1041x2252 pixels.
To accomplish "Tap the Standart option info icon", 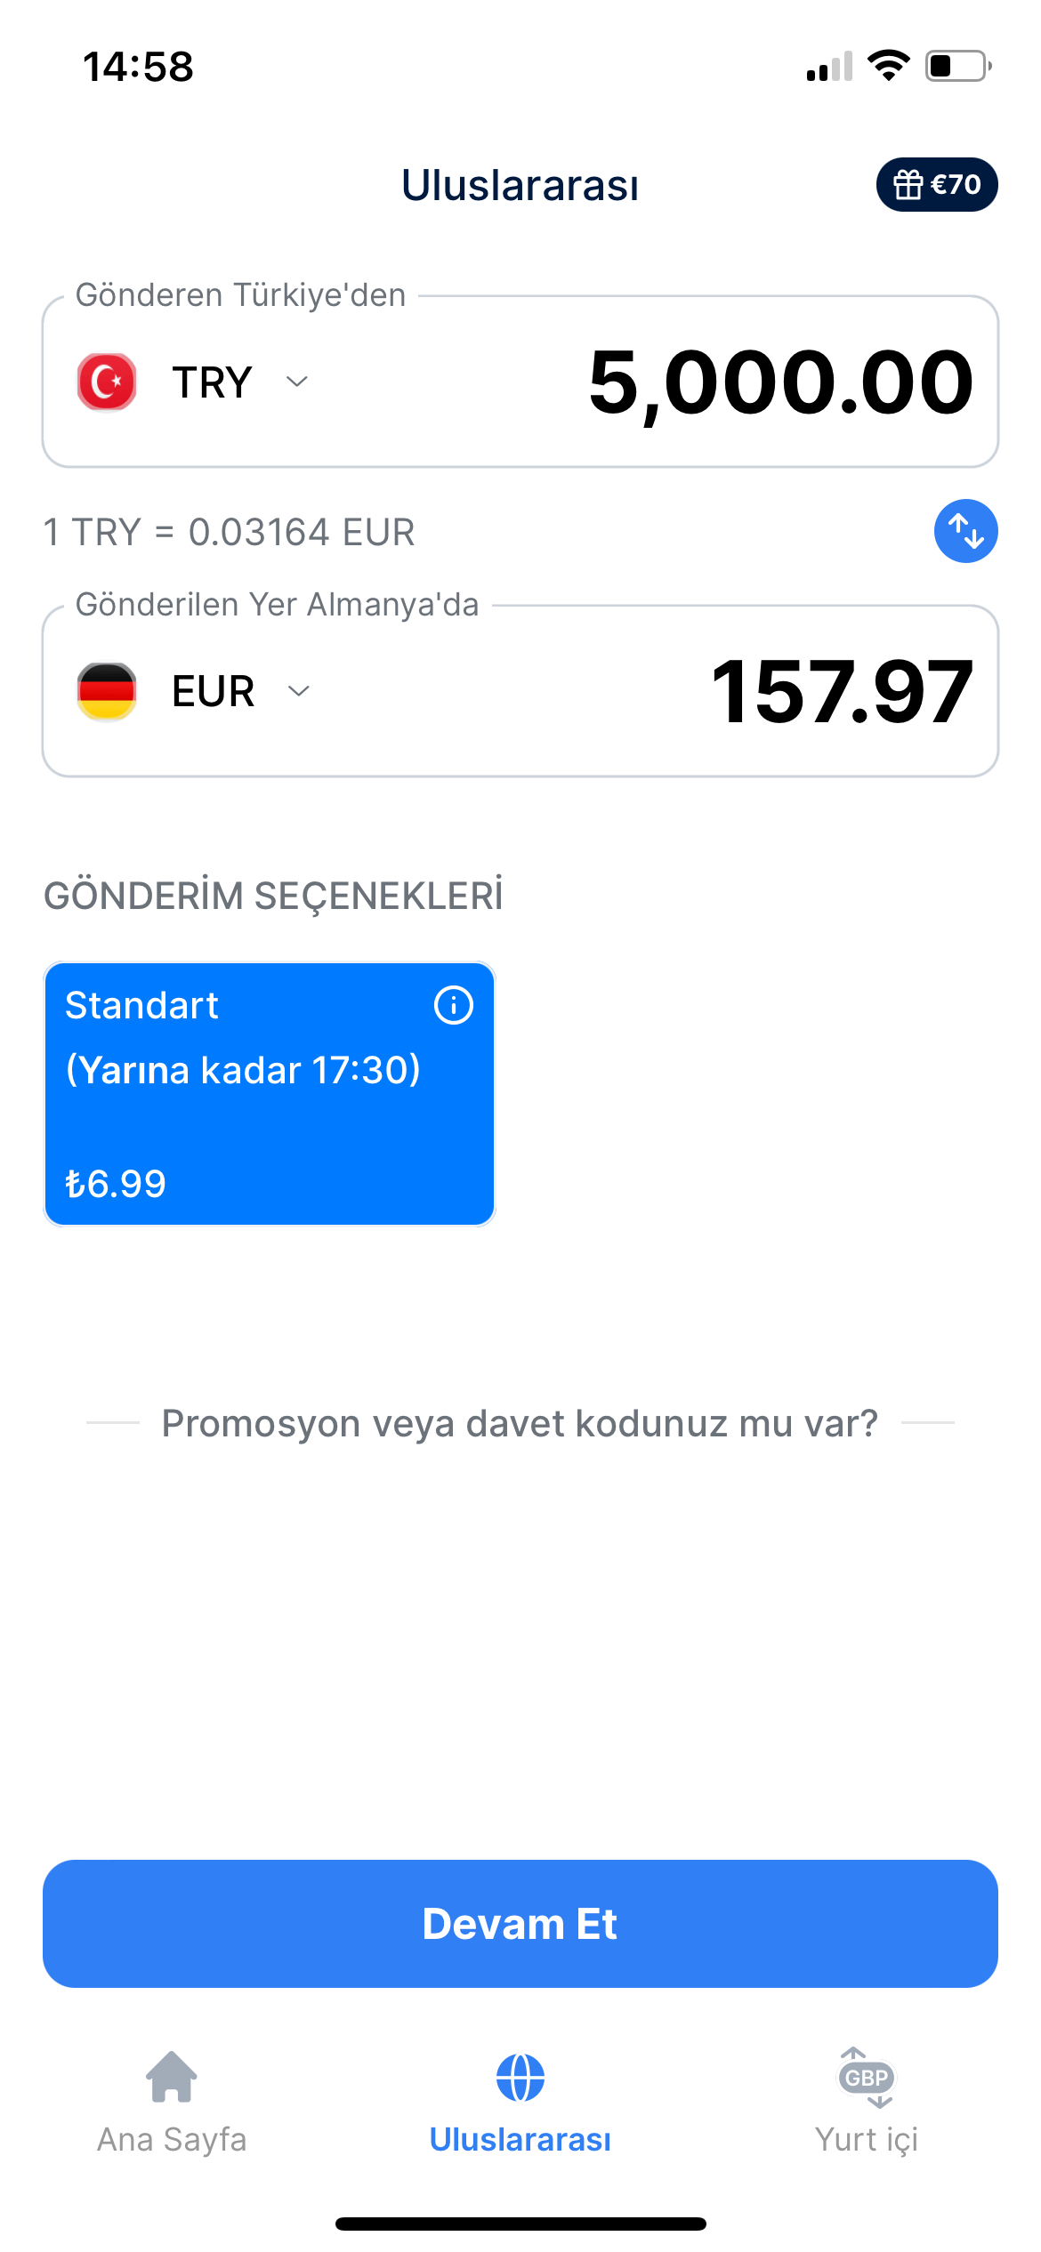I will (x=453, y=1006).
